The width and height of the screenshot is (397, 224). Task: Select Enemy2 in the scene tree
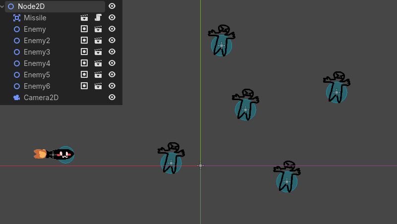pos(37,41)
